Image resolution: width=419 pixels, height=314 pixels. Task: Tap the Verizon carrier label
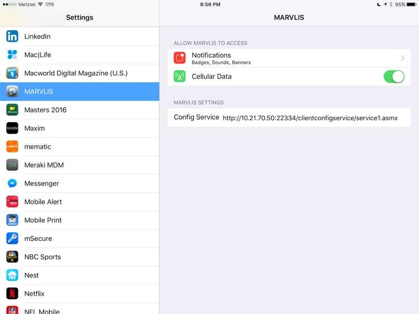pos(27,4)
